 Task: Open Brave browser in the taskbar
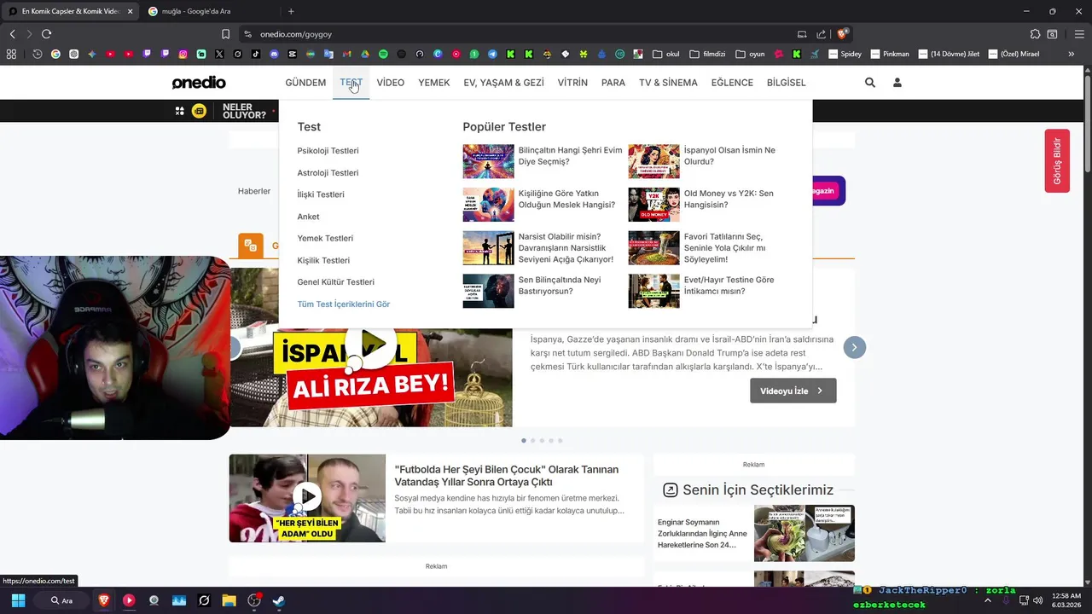point(104,600)
